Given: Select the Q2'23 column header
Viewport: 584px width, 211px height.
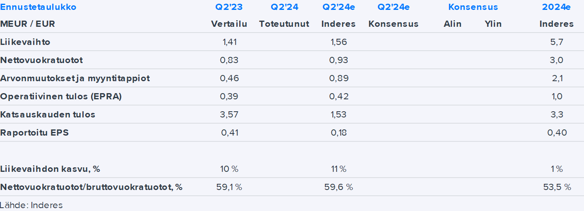Looking at the screenshot, I should (229, 7).
